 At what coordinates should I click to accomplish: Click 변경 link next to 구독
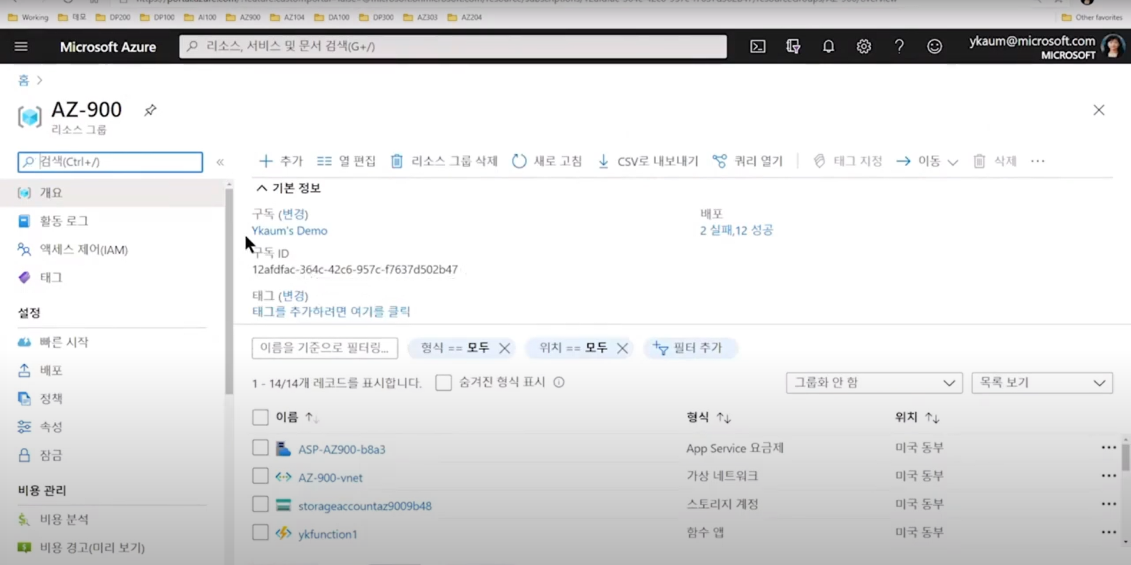[293, 214]
